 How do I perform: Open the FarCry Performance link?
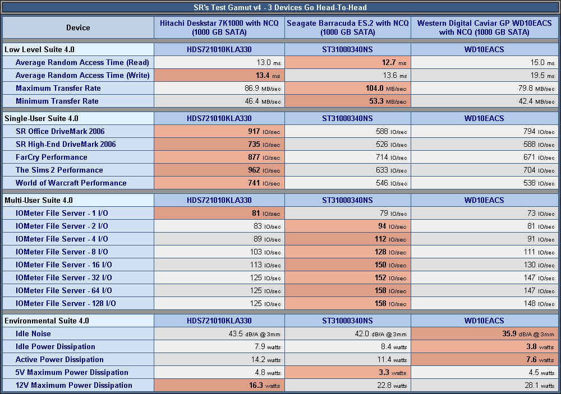coord(52,157)
